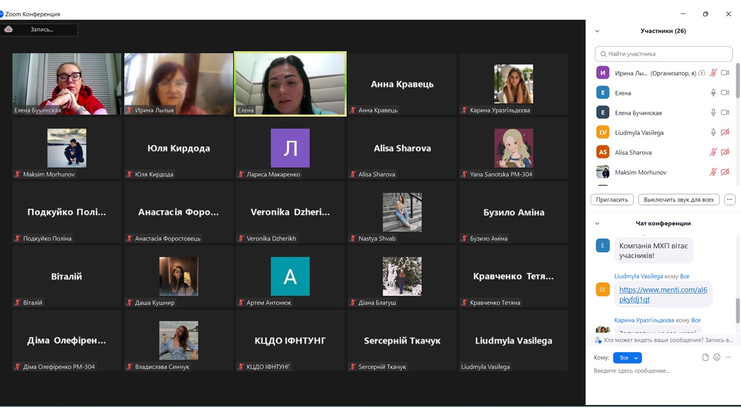Viewport: 741px width, 417px height.
Task: Click the red recording indicator at top left
Action: point(9,29)
